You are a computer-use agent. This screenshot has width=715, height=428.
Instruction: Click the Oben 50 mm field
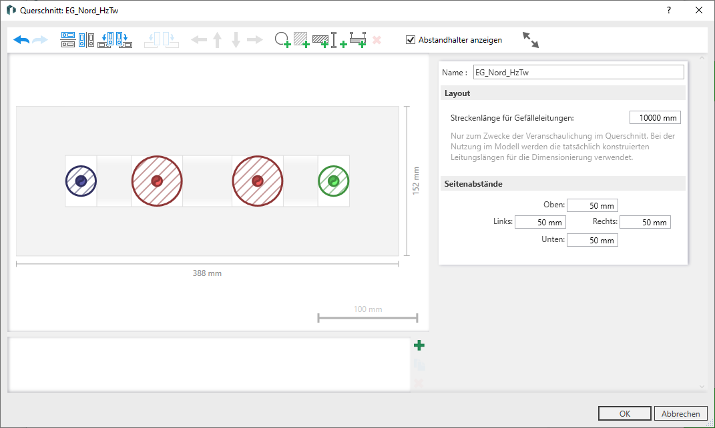[592, 206]
